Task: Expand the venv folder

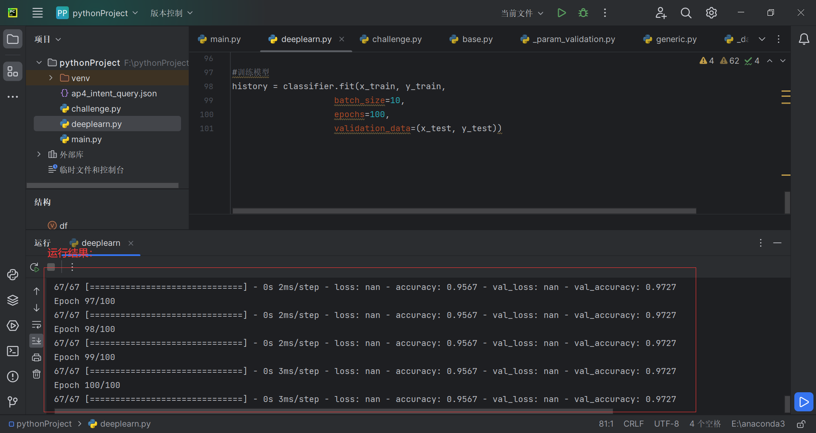Action: [51, 78]
